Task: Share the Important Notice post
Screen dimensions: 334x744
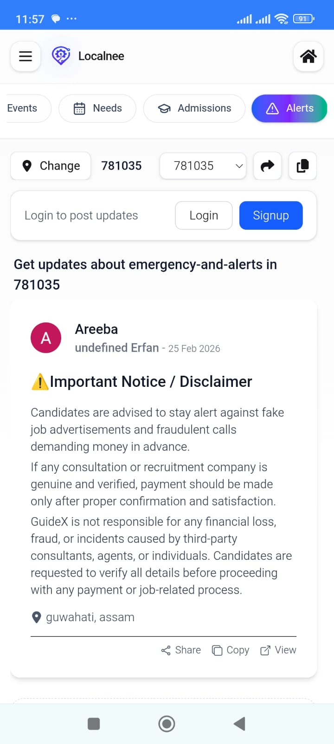Action: 181,650
